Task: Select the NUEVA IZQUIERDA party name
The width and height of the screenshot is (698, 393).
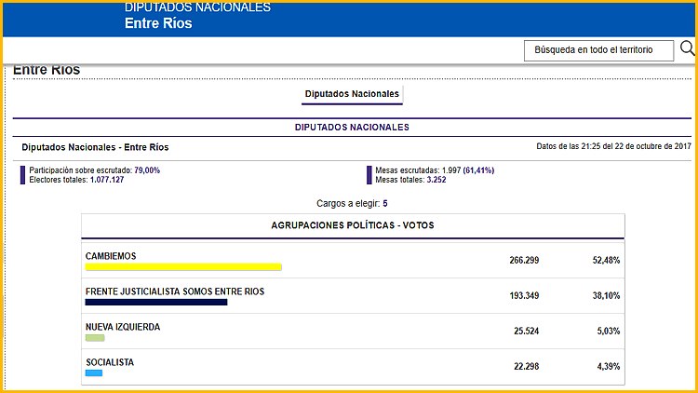Action: tap(123, 327)
